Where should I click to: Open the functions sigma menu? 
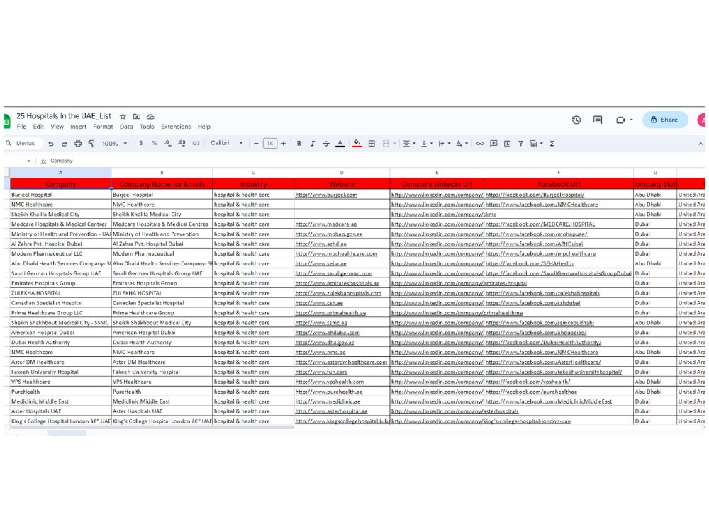point(552,144)
